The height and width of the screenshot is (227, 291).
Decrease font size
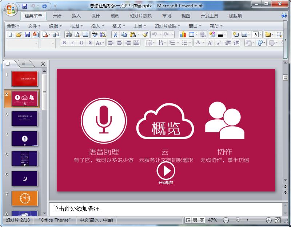click(x=219, y=43)
